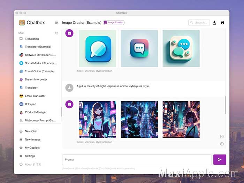Click the New Images icon
The width and height of the screenshot is (244, 183).
tap(21, 140)
